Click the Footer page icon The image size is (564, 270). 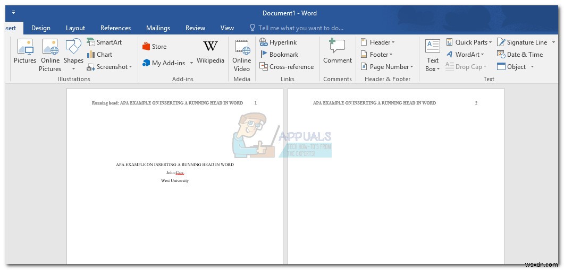364,55
